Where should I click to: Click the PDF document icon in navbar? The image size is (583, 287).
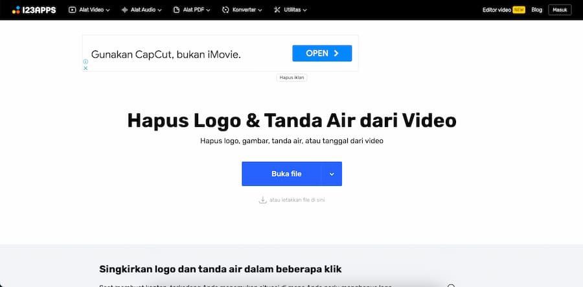[176, 10]
